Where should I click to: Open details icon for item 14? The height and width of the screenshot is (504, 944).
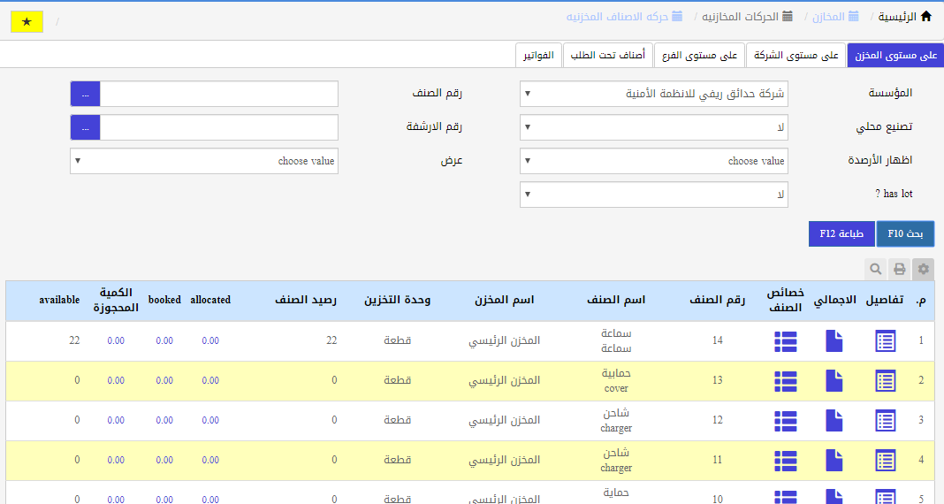(x=885, y=340)
